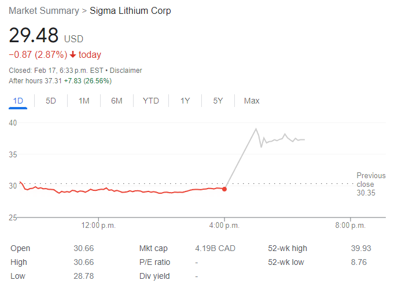
Task: Open the Market Summary breadcrumb link
Action: click(x=44, y=11)
